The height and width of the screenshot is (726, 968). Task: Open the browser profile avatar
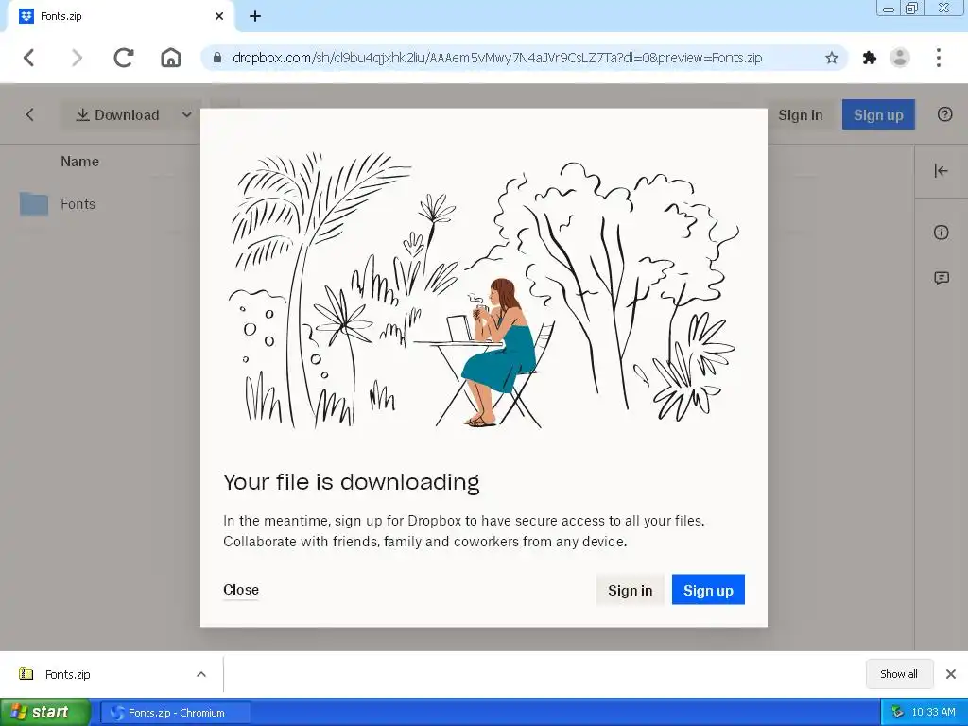900,58
